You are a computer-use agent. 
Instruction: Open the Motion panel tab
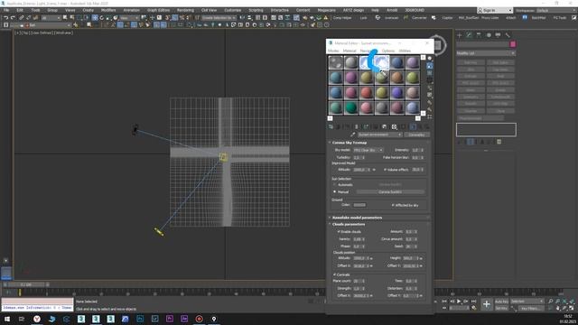click(x=489, y=35)
